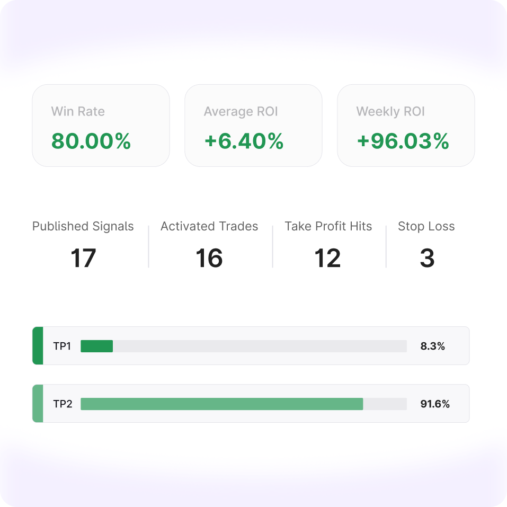Image resolution: width=507 pixels, height=507 pixels.
Task: Click the Activated Trades heading
Action: point(209,227)
